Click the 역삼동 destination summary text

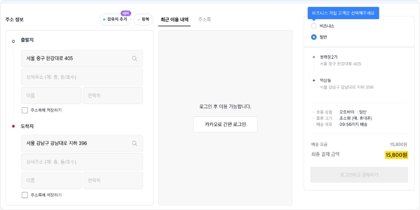point(325,80)
